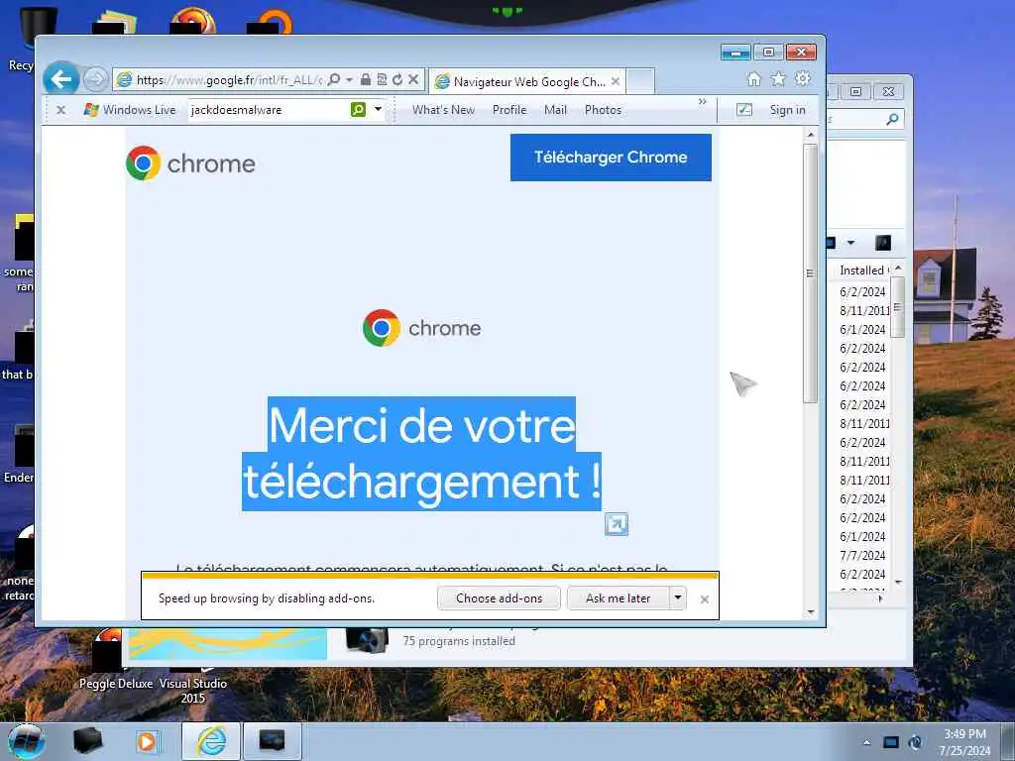Image resolution: width=1015 pixels, height=761 pixels.
Task: Click the page scrollbar down arrow
Action: [811, 612]
